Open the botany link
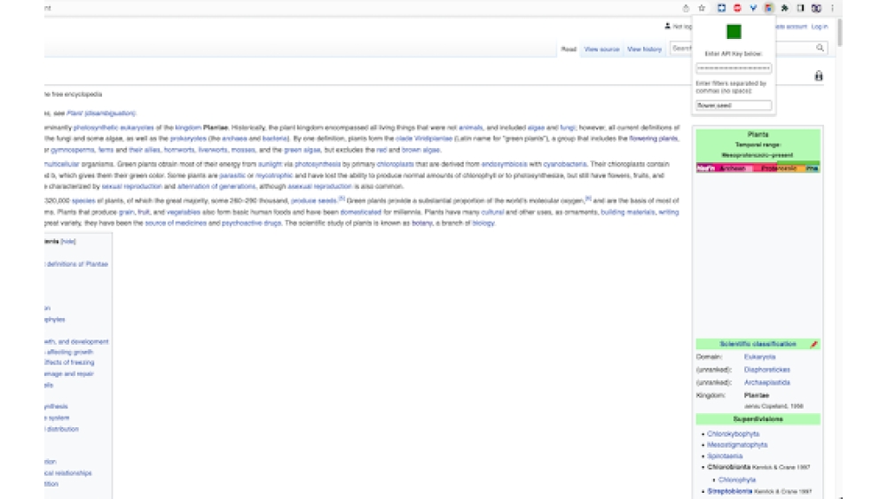887x499 pixels. click(x=422, y=223)
